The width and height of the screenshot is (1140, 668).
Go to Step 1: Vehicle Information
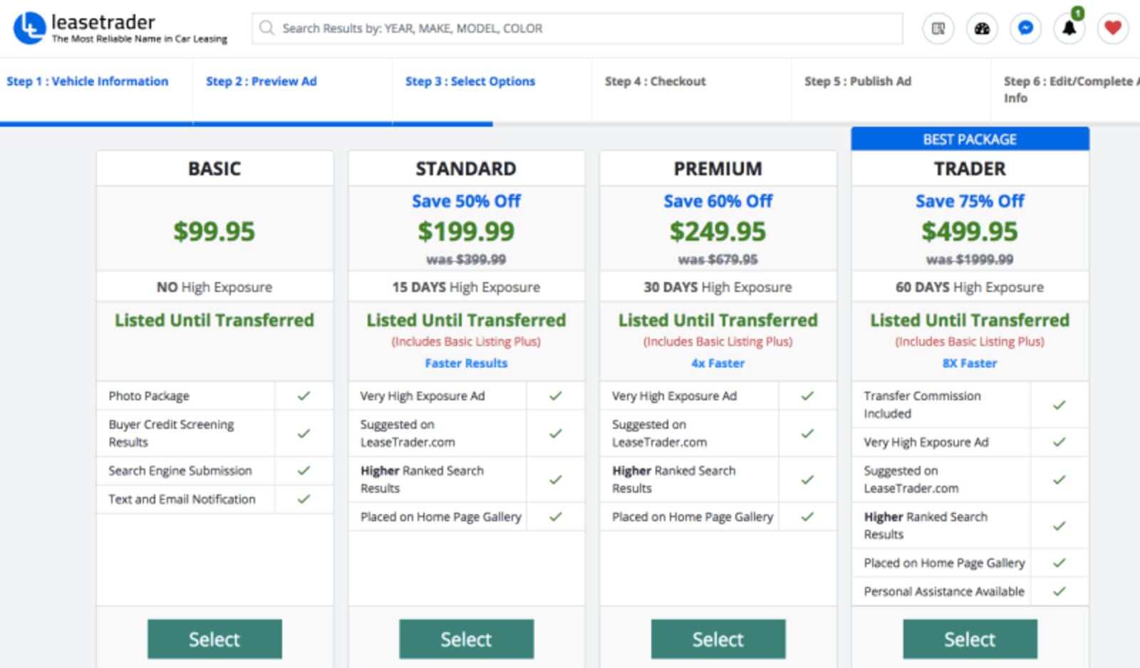[x=88, y=81]
